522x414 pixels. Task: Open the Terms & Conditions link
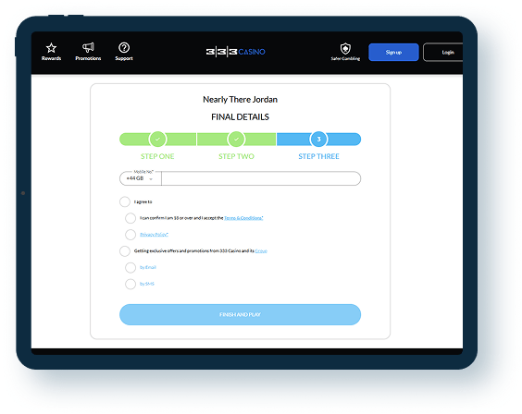point(243,218)
